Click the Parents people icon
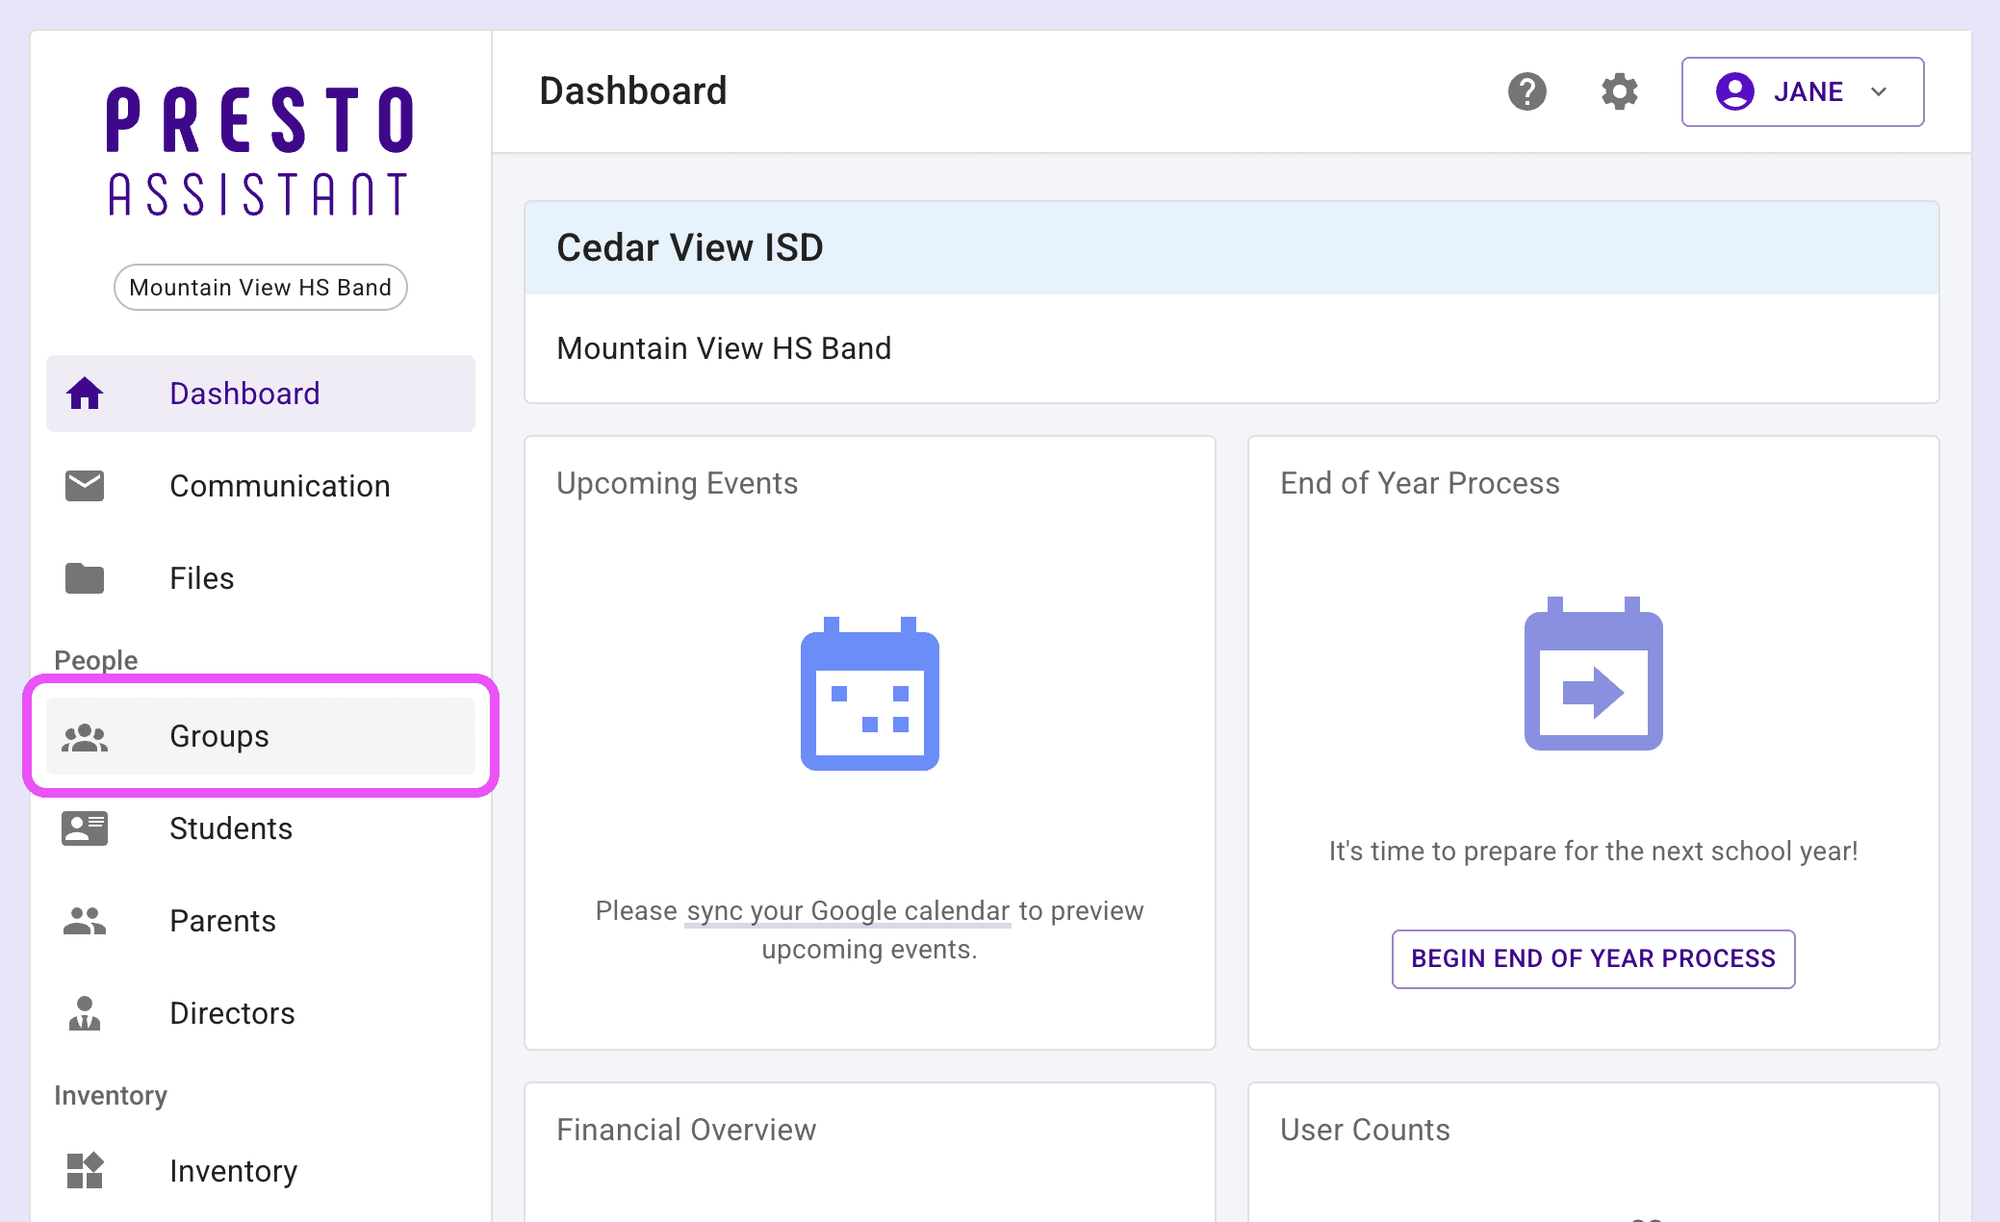 pos(85,921)
